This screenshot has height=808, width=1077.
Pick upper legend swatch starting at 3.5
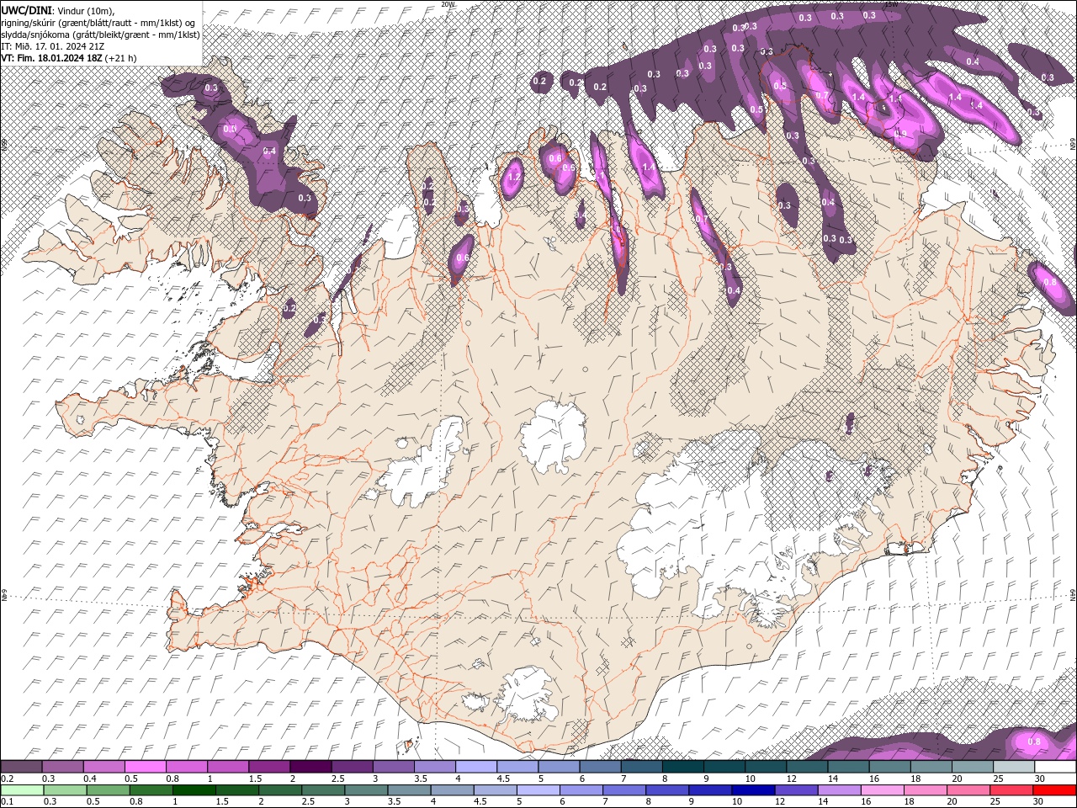(x=434, y=767)
